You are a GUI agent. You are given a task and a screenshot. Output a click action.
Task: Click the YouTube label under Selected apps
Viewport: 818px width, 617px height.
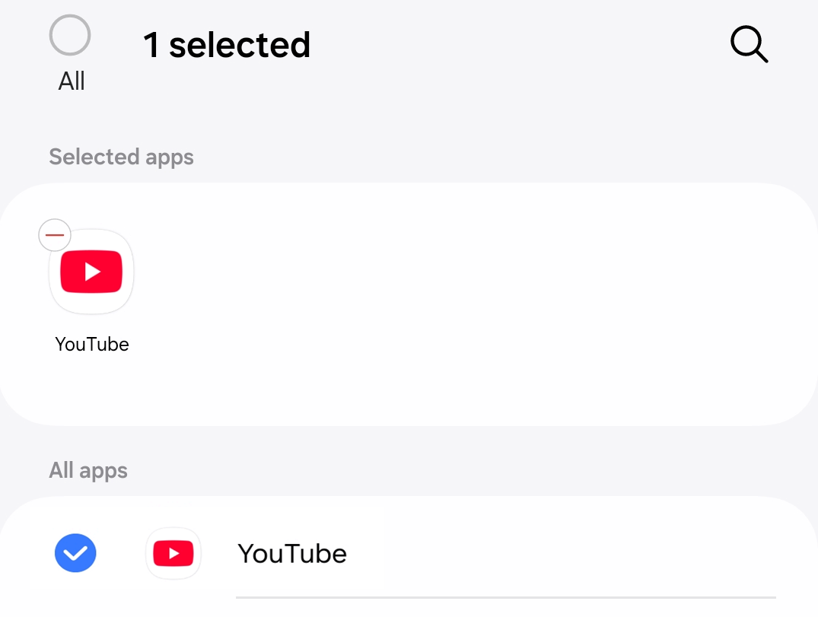pyautogui.click(x=91, y=344)
